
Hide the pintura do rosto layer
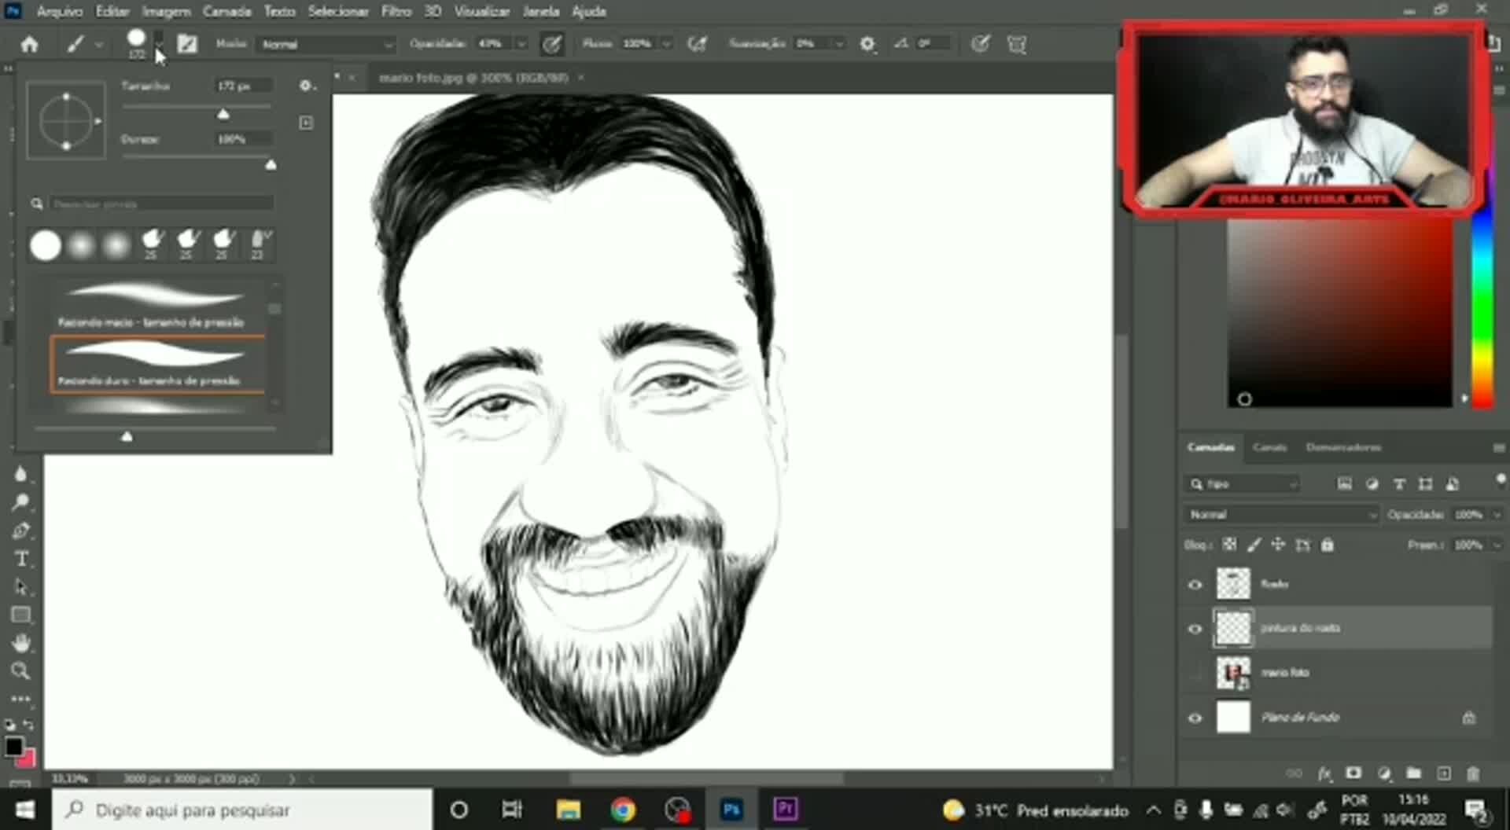[1195, 628]
